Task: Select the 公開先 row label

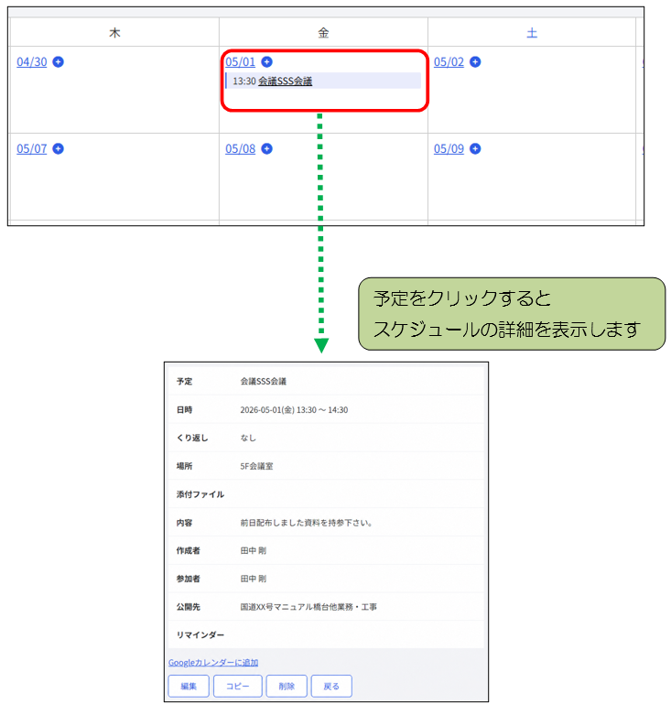Action: pos(188,607)
